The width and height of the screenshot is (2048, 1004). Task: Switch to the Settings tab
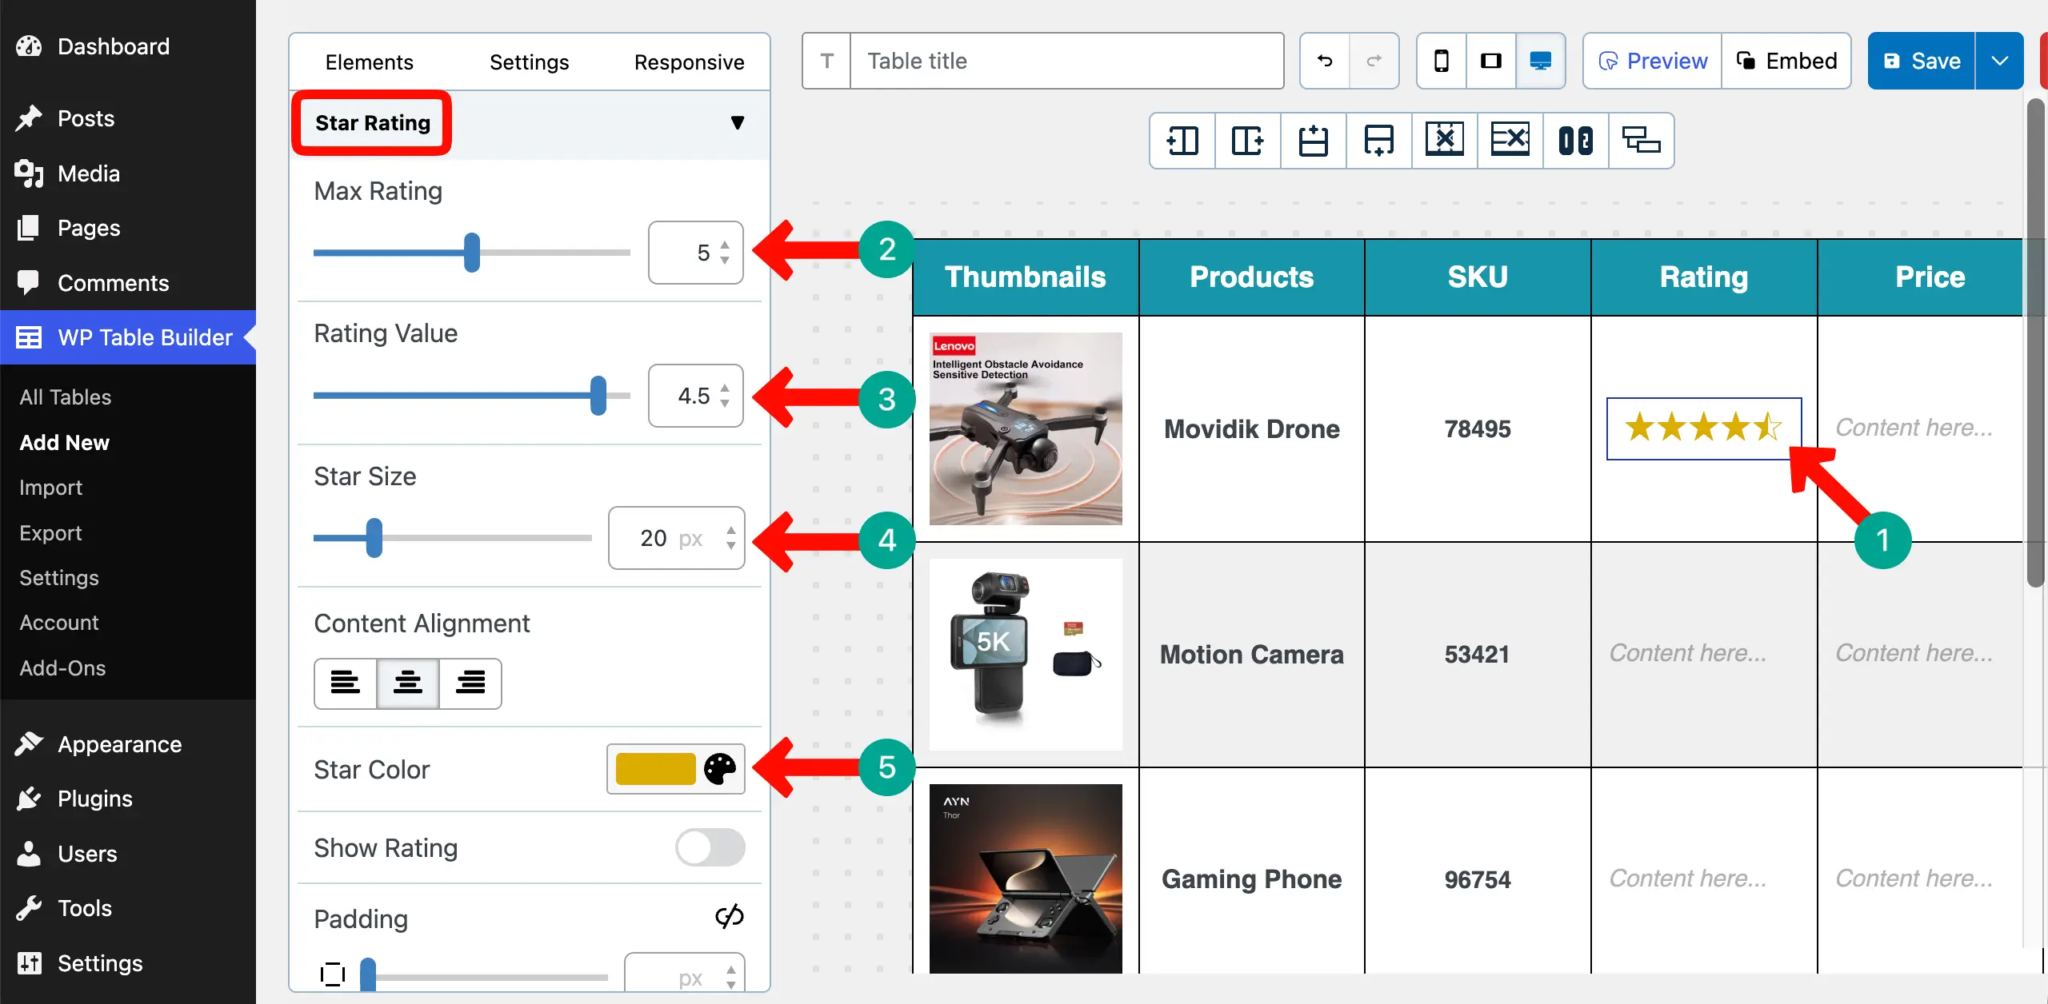pos(529,62)
